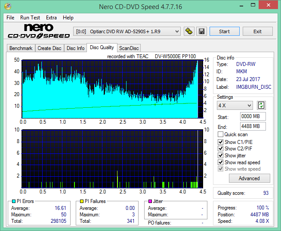Toggle Show C1/PIE checkbox
This screenshot has width=281, height=231.
point(220,142)
